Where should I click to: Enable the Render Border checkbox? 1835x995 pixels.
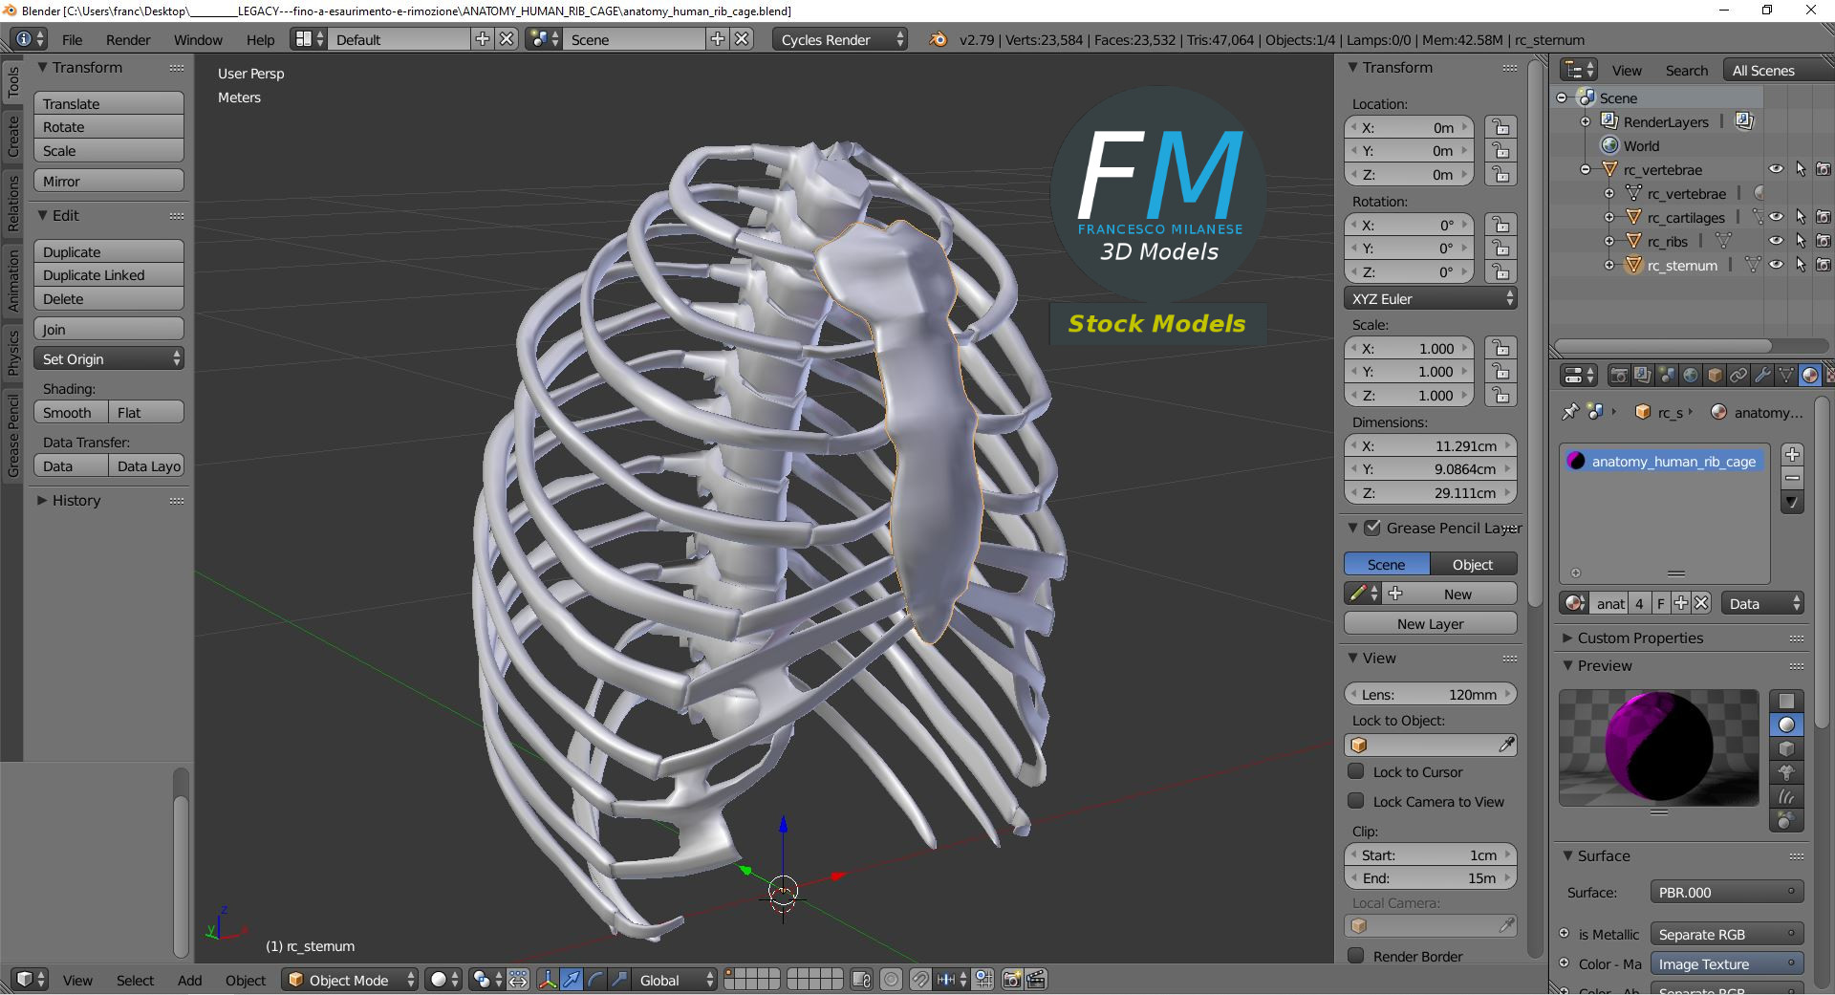click(1356, 956)
